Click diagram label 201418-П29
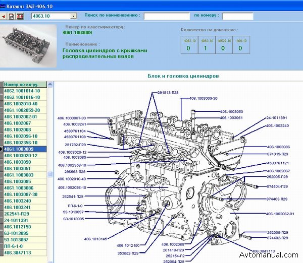Image resolution: width=303 pixels, height=263 pixels. click(173, 250)
